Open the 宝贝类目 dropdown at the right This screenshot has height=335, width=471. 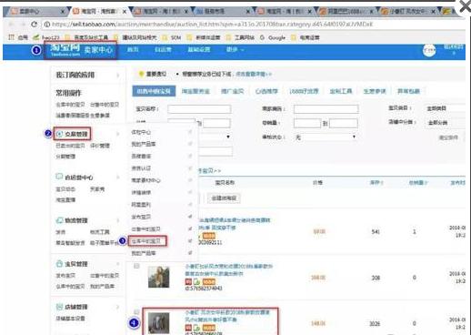445,108
